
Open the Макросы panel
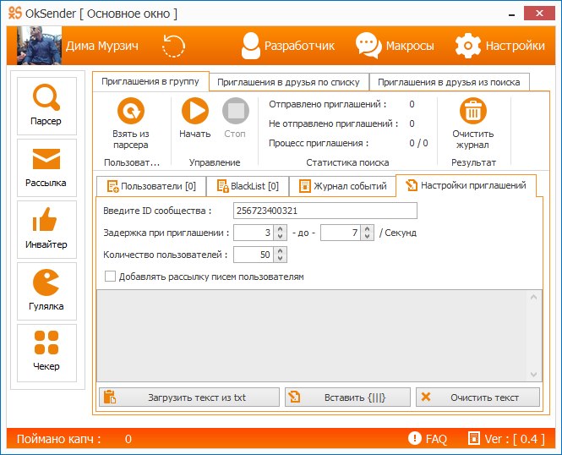click(x=395, y=46)
